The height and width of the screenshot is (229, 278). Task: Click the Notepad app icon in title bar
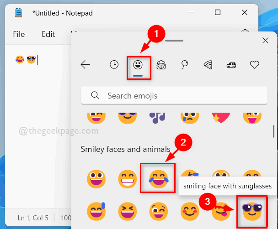(18, 13)
